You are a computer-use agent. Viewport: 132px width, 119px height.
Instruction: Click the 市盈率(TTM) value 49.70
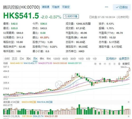click(x=119, y=33)
